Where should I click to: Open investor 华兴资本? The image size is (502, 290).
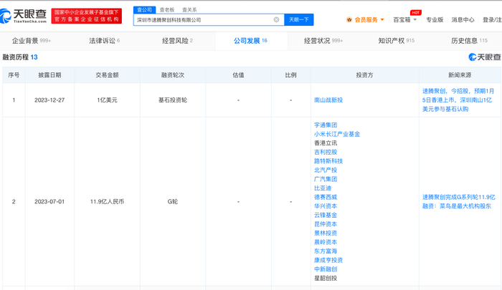(326, 206)
